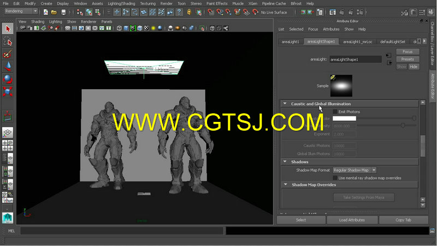Click Load Attributes button

(x=352, y=220)
